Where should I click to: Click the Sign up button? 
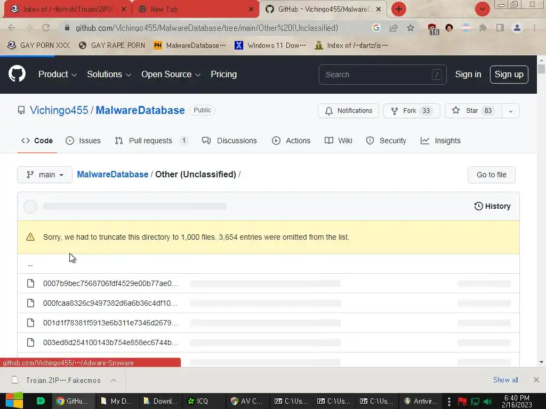tap(509, 75)
